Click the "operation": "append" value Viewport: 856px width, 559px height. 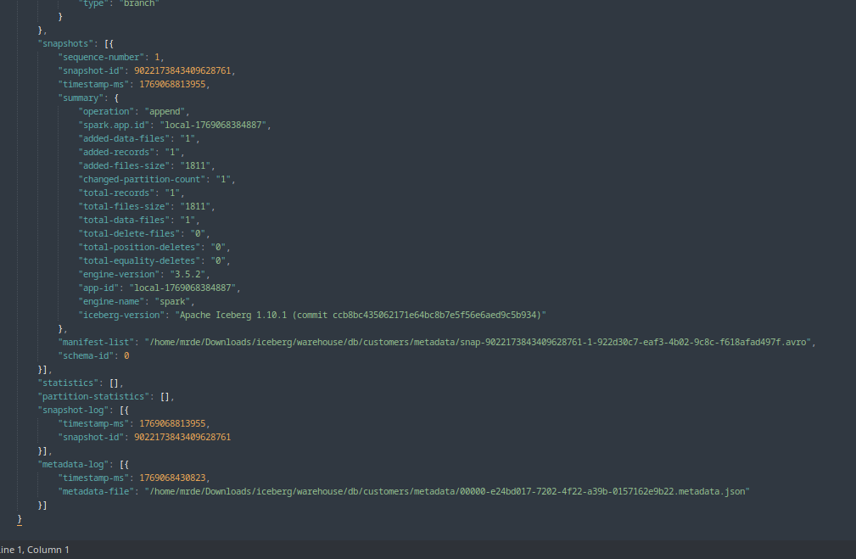[167, 111]
